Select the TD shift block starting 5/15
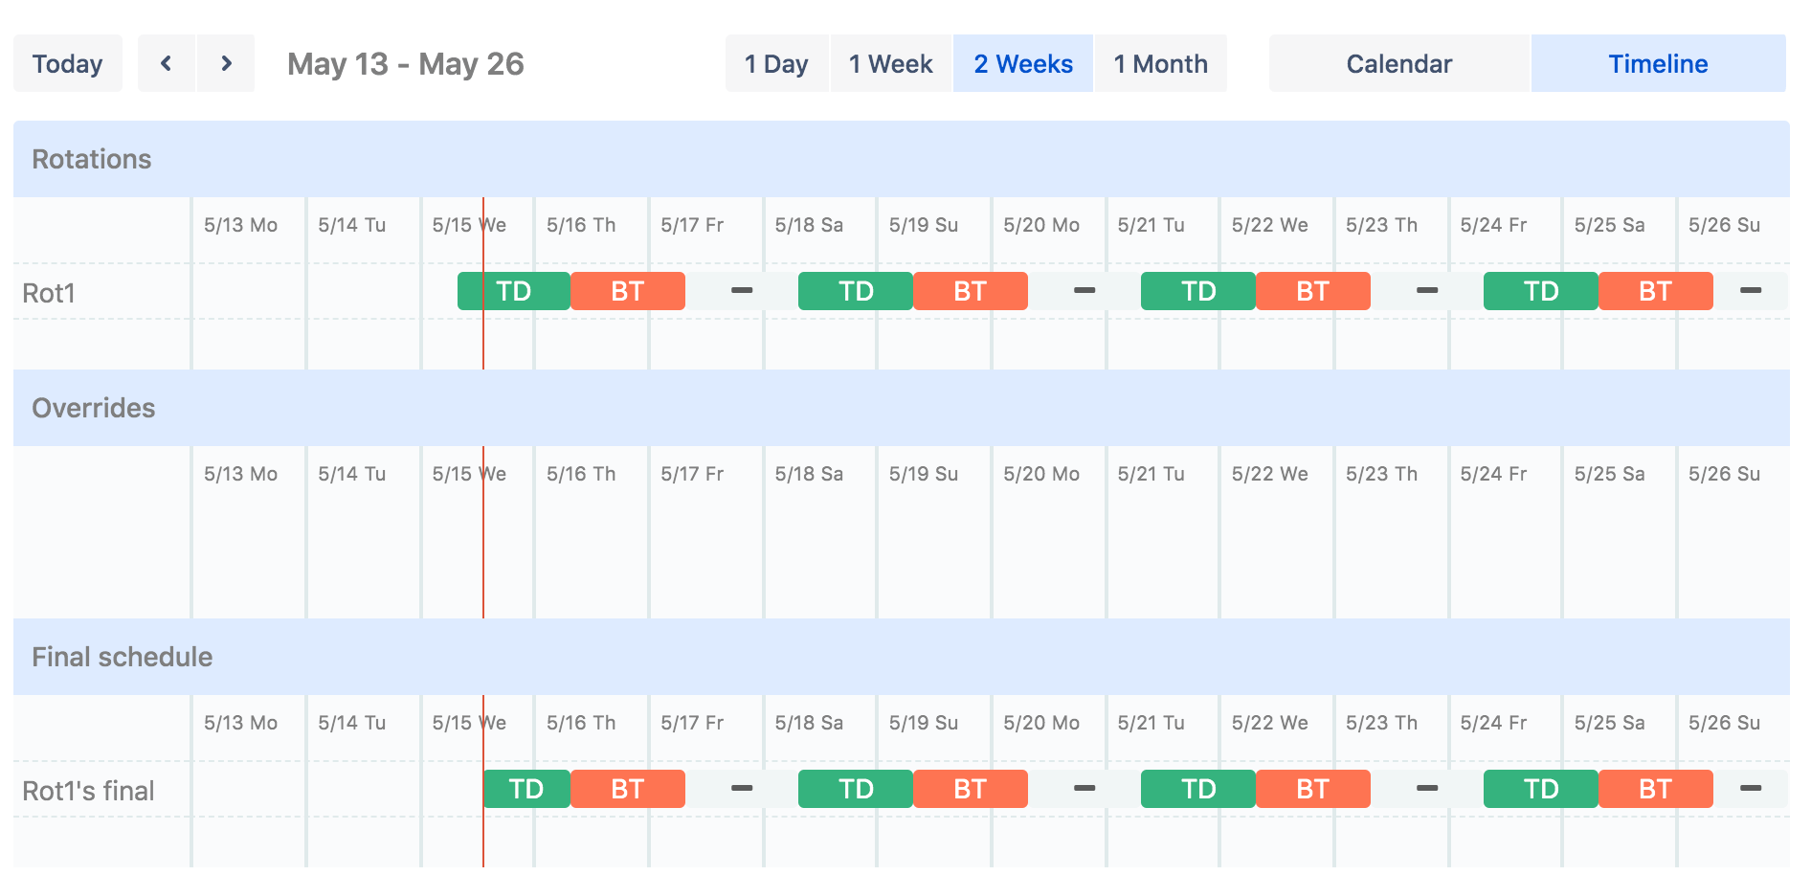1811x875 pixels. click(x=512, y=290)
